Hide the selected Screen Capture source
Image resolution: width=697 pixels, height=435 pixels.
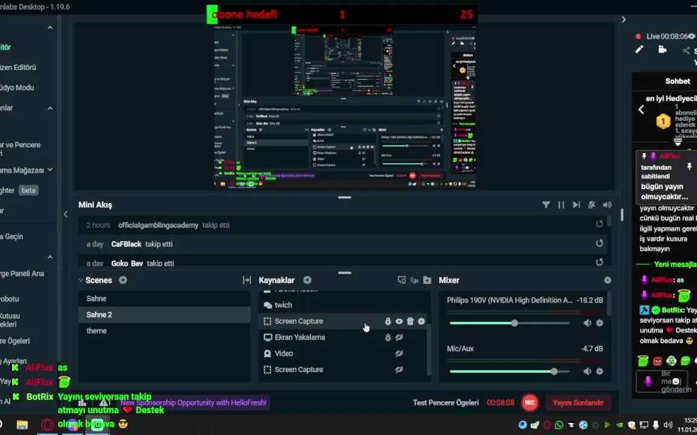point(399,321)
